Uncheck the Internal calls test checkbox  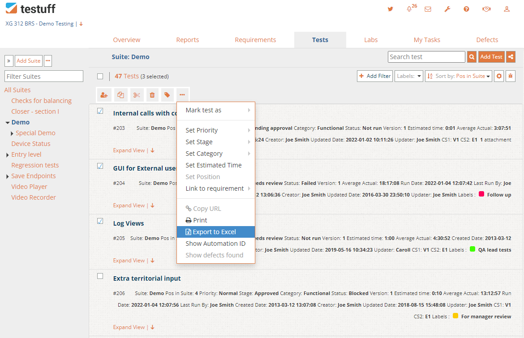(x=100, y=111)
